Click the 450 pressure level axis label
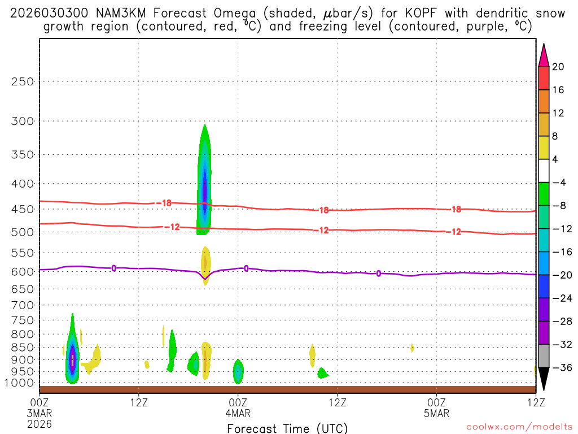The image size is (578, 434). pyautogui.click(x=23, y=209)
